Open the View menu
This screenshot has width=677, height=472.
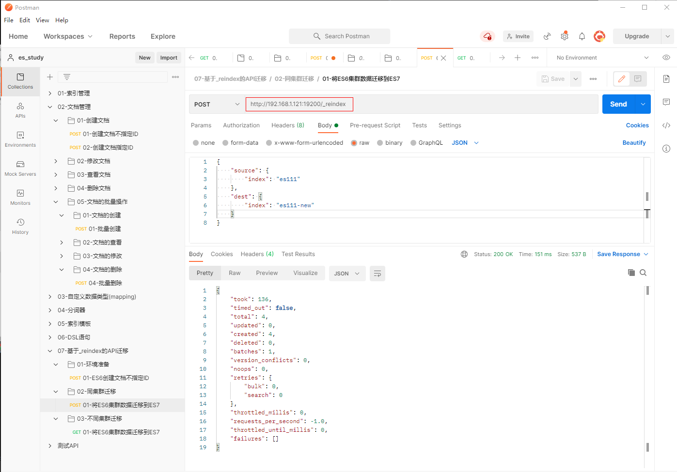tap(42, 20)
